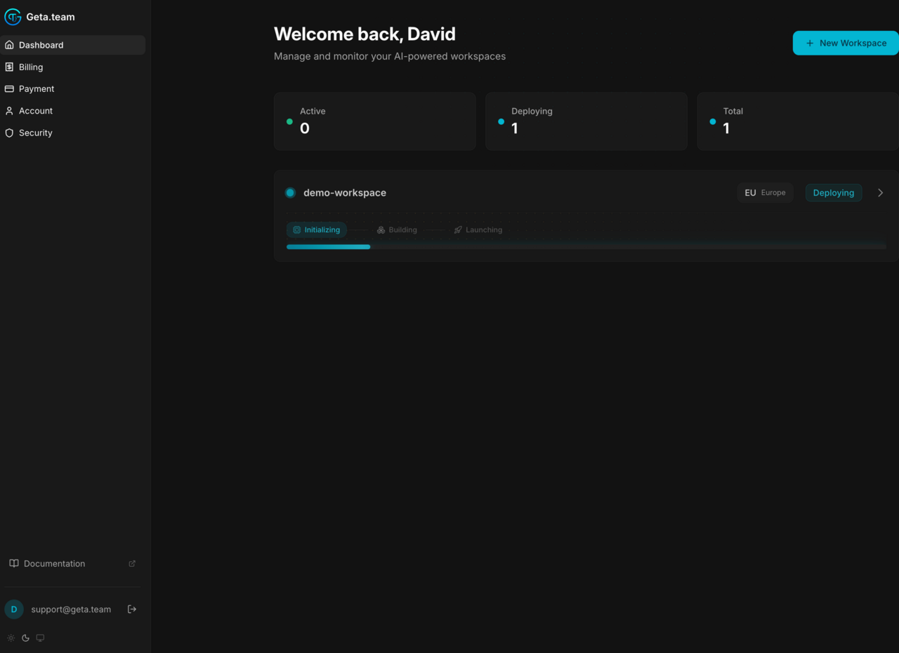This screenshot has width=899, height=653.
Task: Click the logout icon next to support@geta.team
Action: pyautogui.click(x=131, y=609)
